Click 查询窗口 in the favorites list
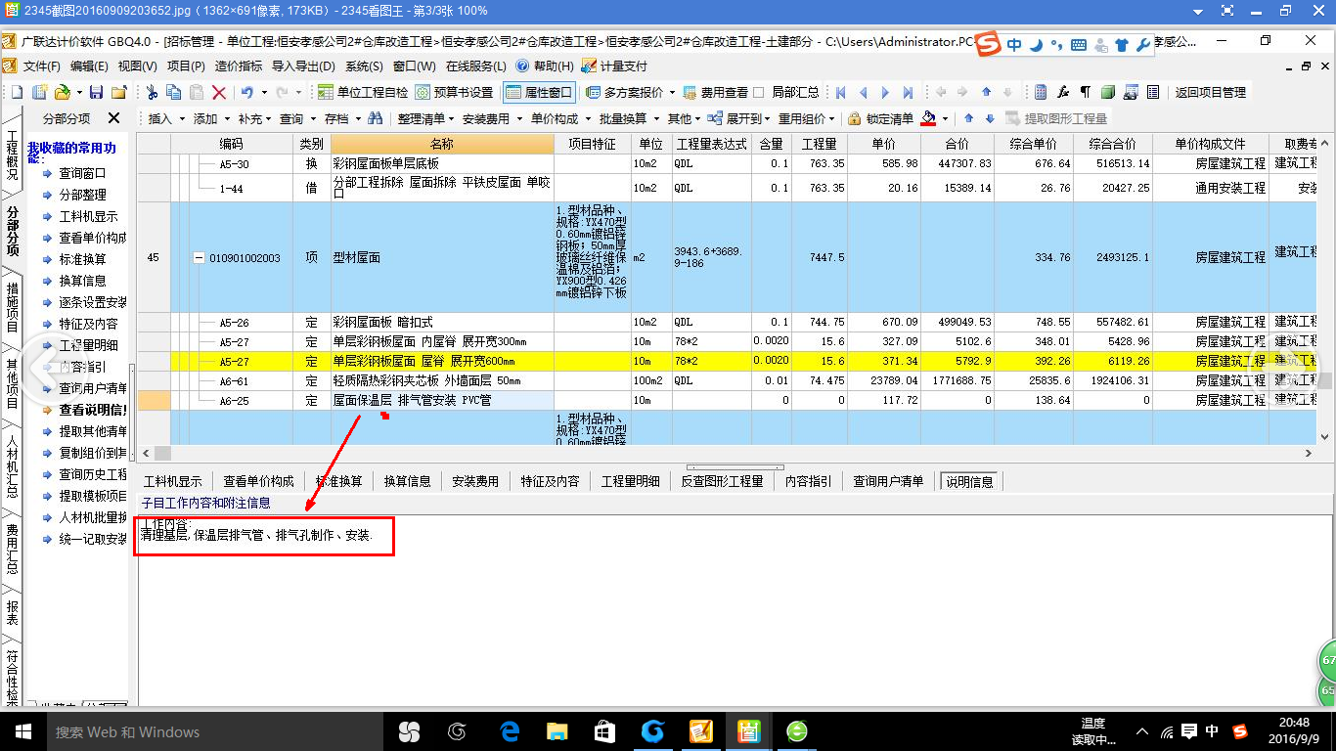This screenshot has height=751, width=1336. [82, 173]
